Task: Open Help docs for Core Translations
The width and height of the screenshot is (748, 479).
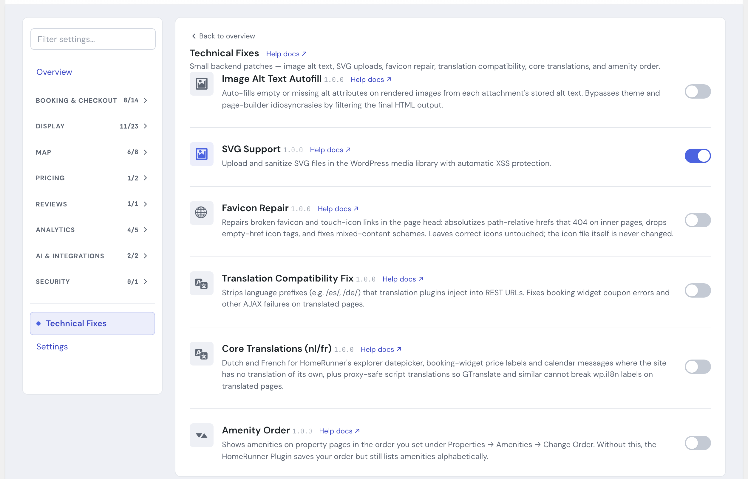Action: 381,350
